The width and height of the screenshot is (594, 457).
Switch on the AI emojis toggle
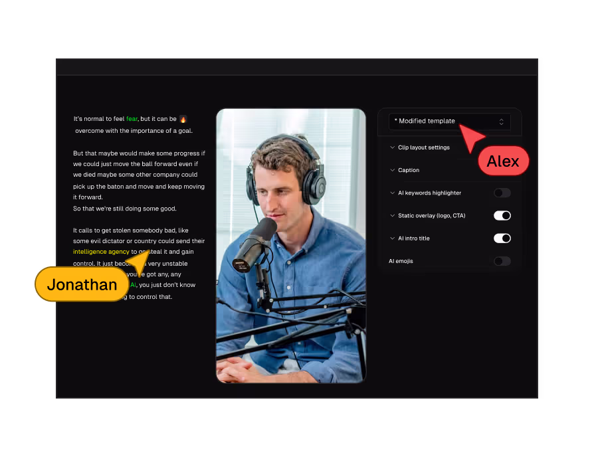point(502,261)
